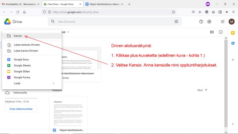Click the Osta tallennustilaa button
The width and height of the screenshot is (238, 134).
(x=21, y=109)
